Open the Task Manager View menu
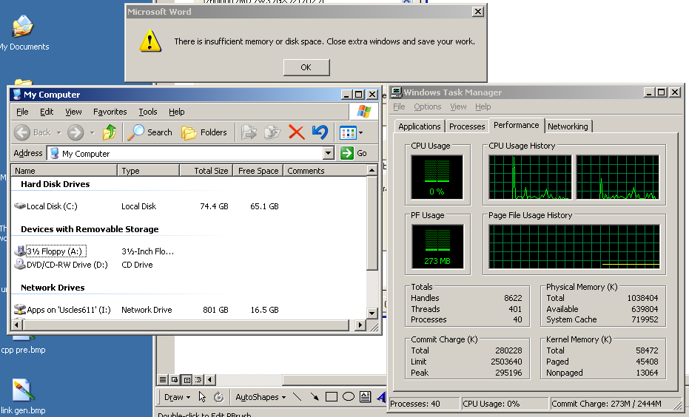Screen dimensions: 689x417 458,106
